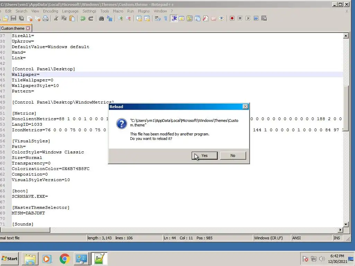This screenshot has width=355, height=266.
Task: Open the Macro menu
Action: coord(118,11)
